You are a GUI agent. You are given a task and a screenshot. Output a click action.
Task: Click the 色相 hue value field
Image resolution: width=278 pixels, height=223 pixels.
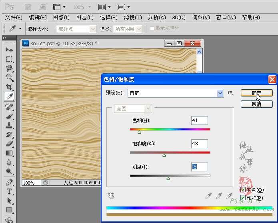tap(199, 121)
